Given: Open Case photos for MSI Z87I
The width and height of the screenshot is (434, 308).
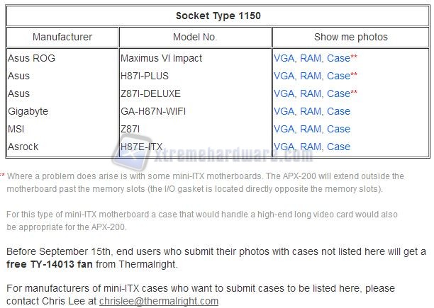Looking at the screenshot, I should (338, 129).
